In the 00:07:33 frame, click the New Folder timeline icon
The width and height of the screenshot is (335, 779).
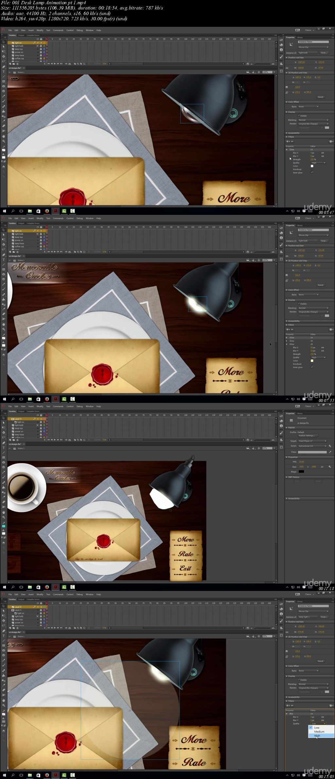pyautogui.click(x=13, y=252)
